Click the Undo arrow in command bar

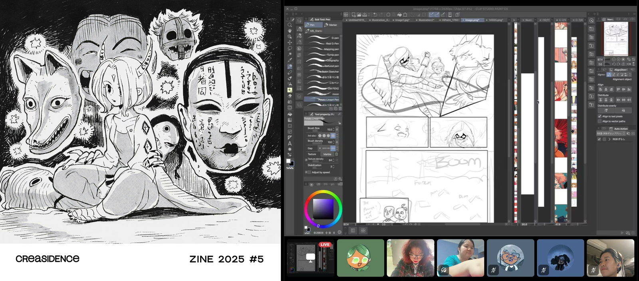point(375,15)
